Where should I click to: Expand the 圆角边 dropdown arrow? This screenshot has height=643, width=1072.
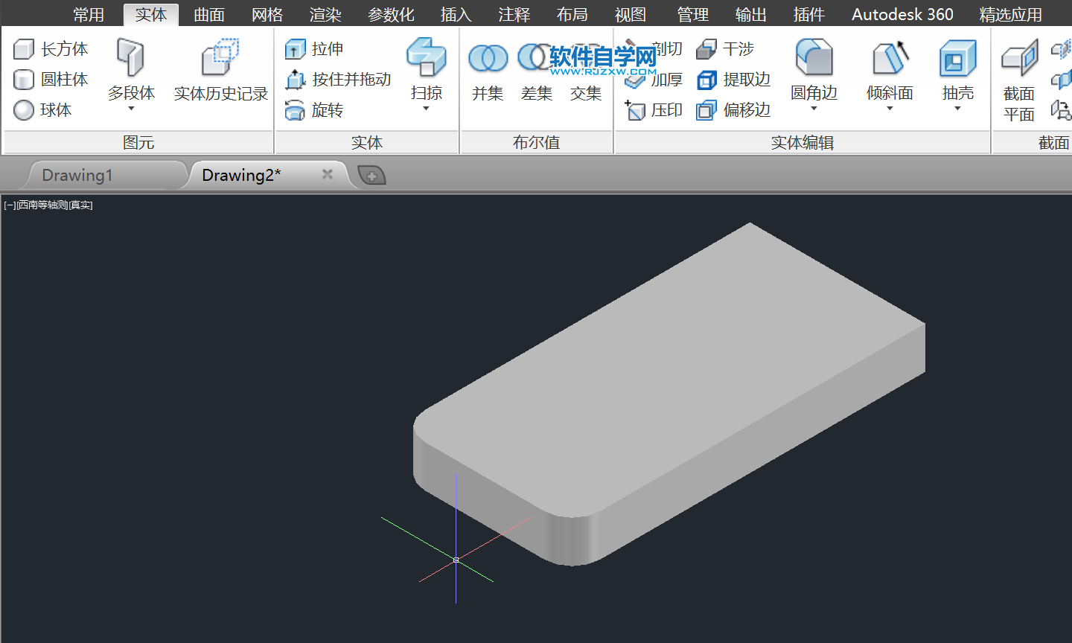(814, 109)
